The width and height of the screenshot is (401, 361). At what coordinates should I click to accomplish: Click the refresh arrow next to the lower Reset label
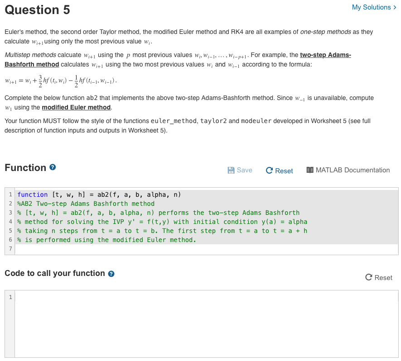368,278
